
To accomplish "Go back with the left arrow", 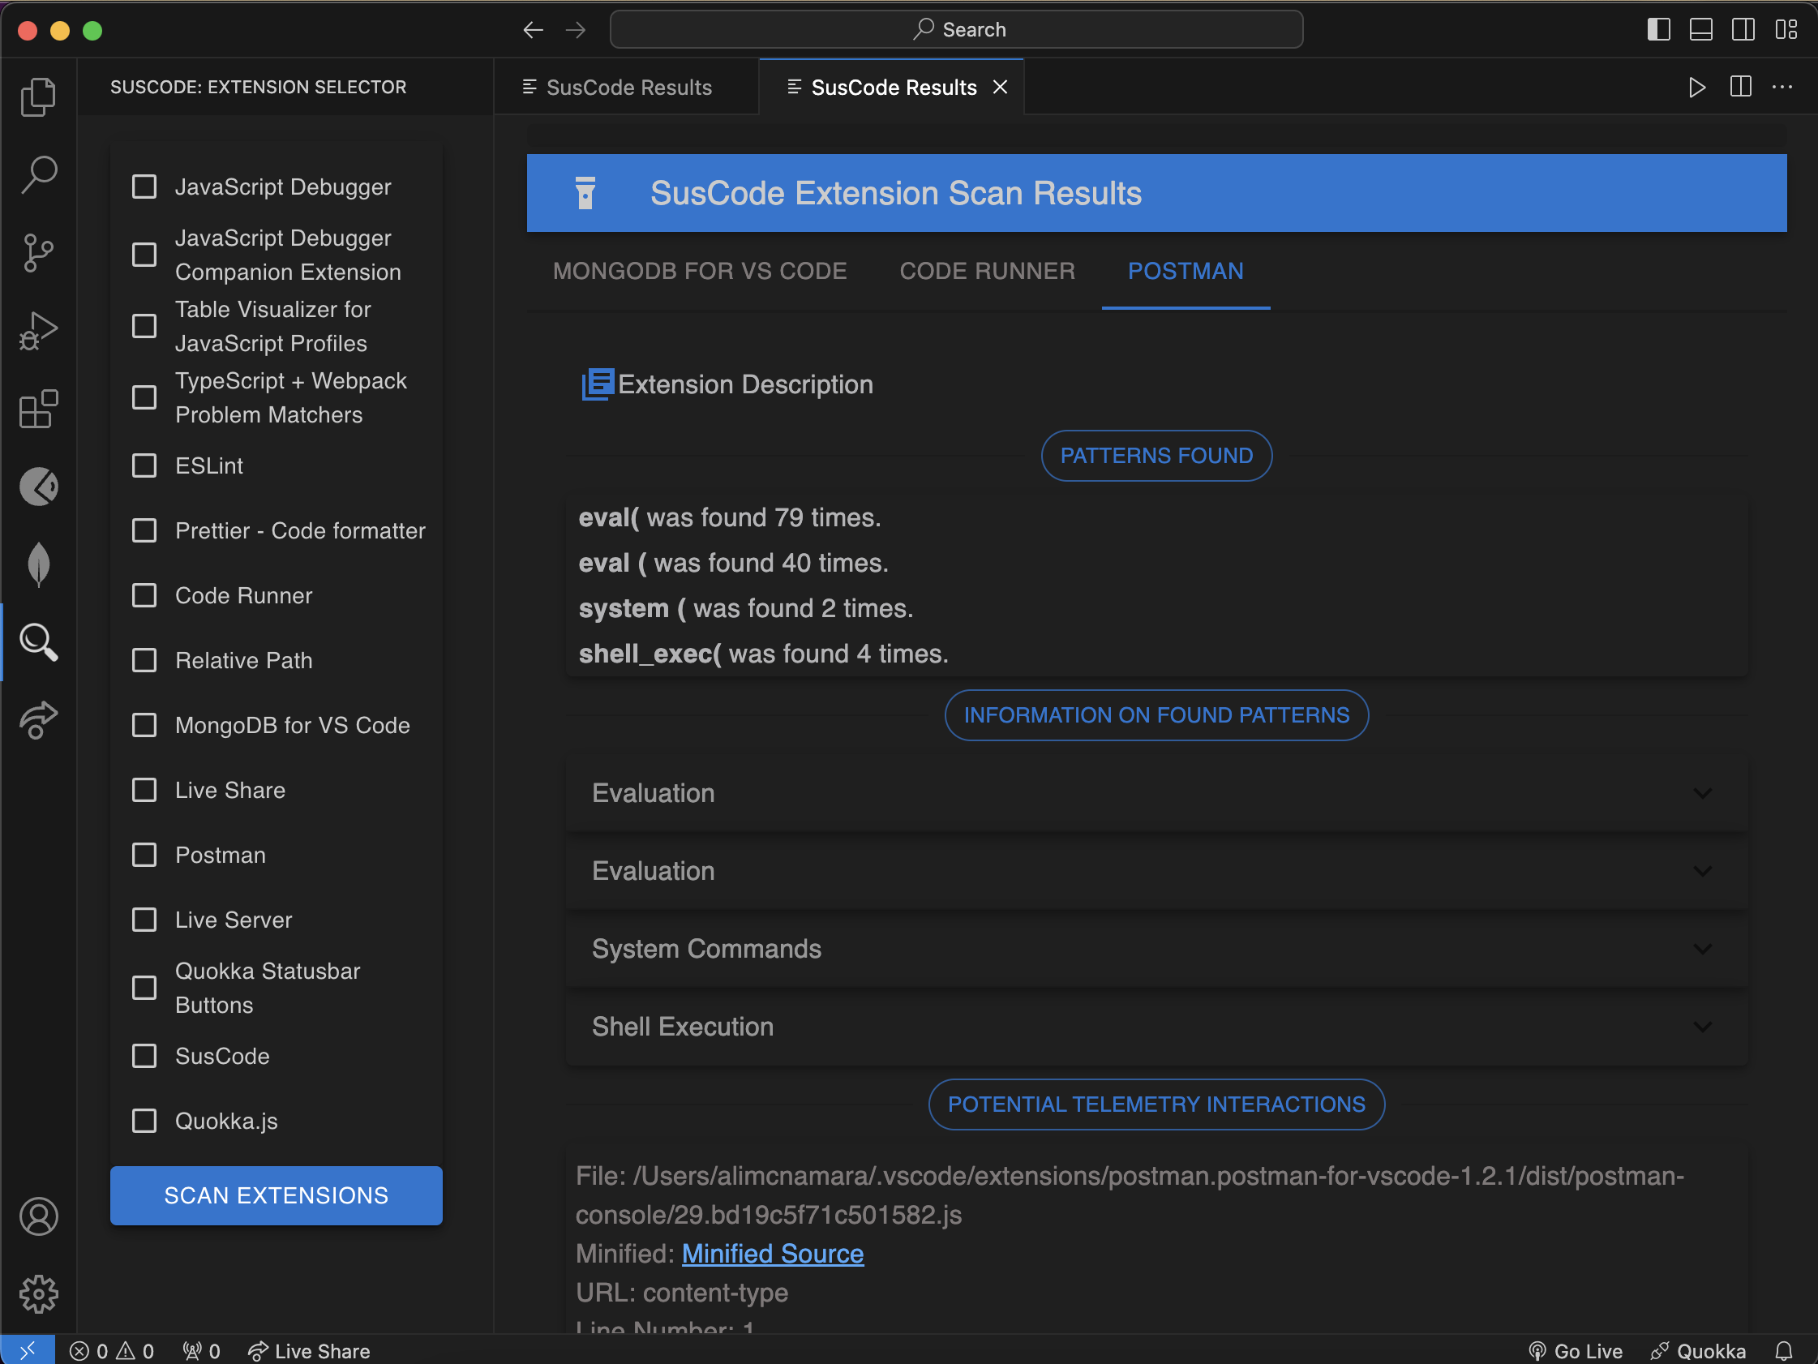I will point(533,31).
